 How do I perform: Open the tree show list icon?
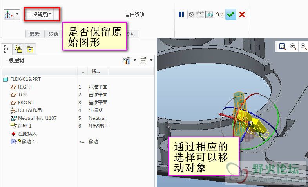click(143, 61)
